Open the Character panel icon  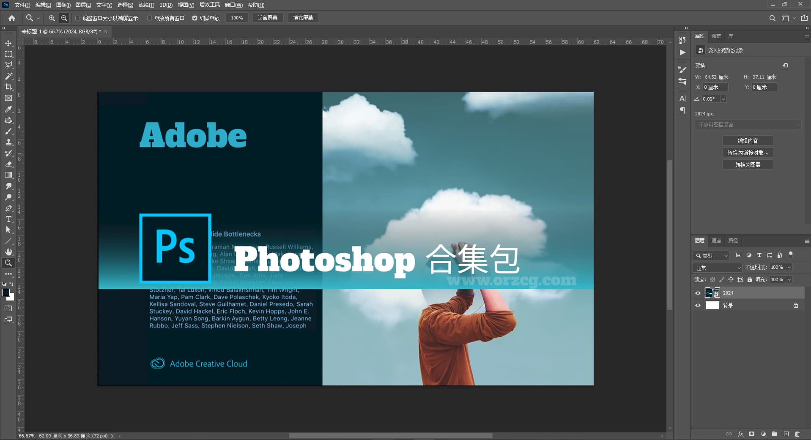click(682, 98)
